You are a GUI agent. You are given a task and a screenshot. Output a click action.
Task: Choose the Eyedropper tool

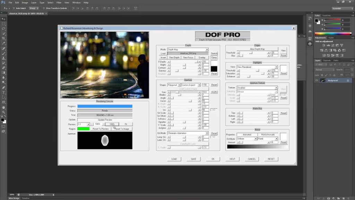tap(3, 43)
